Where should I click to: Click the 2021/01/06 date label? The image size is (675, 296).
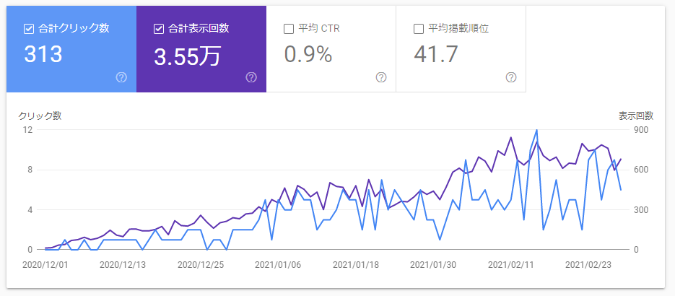(278, 264)
